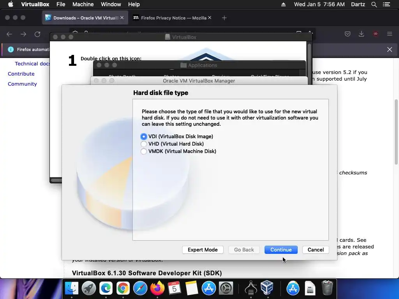Click the Dartz user name in menu bar

[x=358, y=4]
